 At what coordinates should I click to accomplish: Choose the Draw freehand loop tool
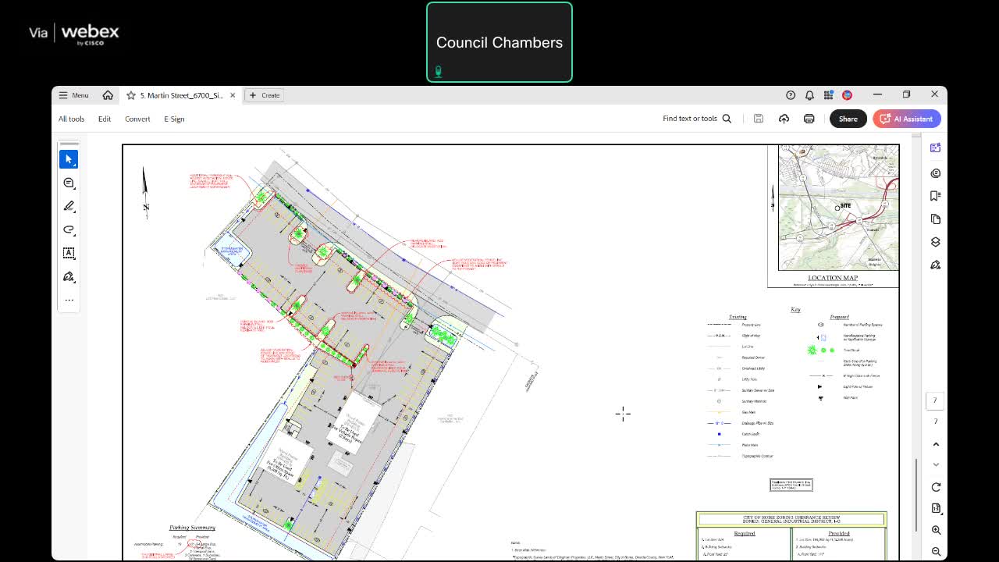pos(69,229)
